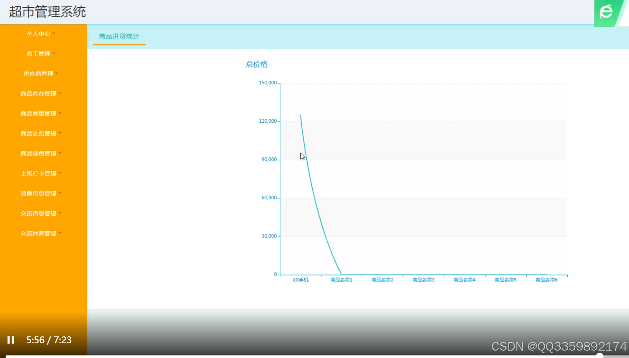Click the 总价格 chart title
The width and height of the screenshot is (629, 358).
(257, 64)
